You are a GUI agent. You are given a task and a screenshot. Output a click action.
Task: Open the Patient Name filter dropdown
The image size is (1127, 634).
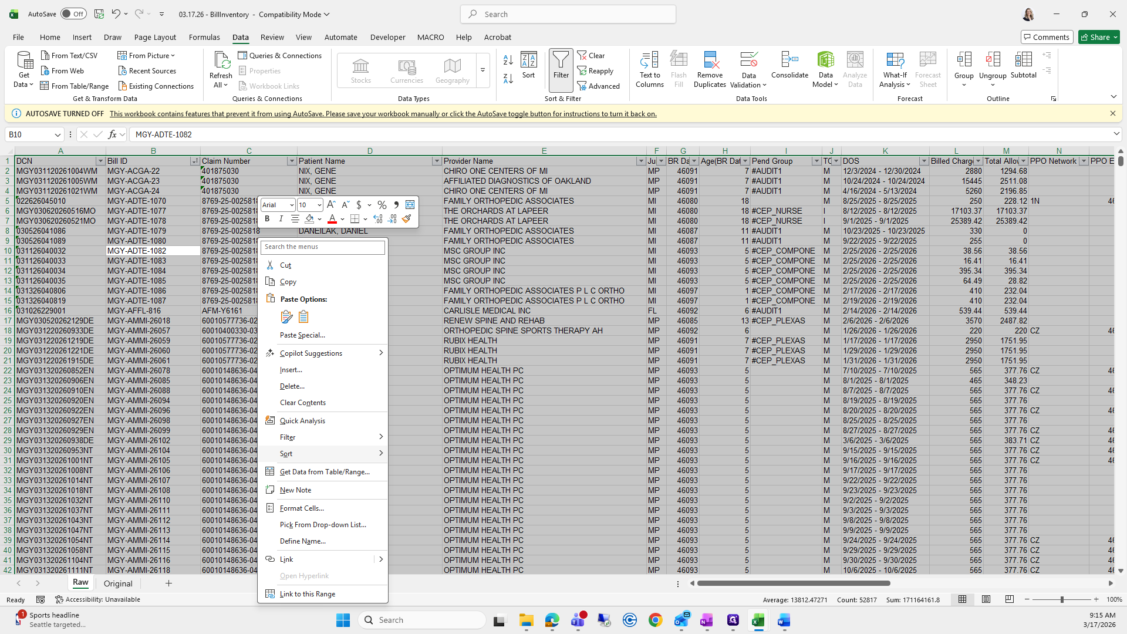pyautogui.click(x=436, y=161)
